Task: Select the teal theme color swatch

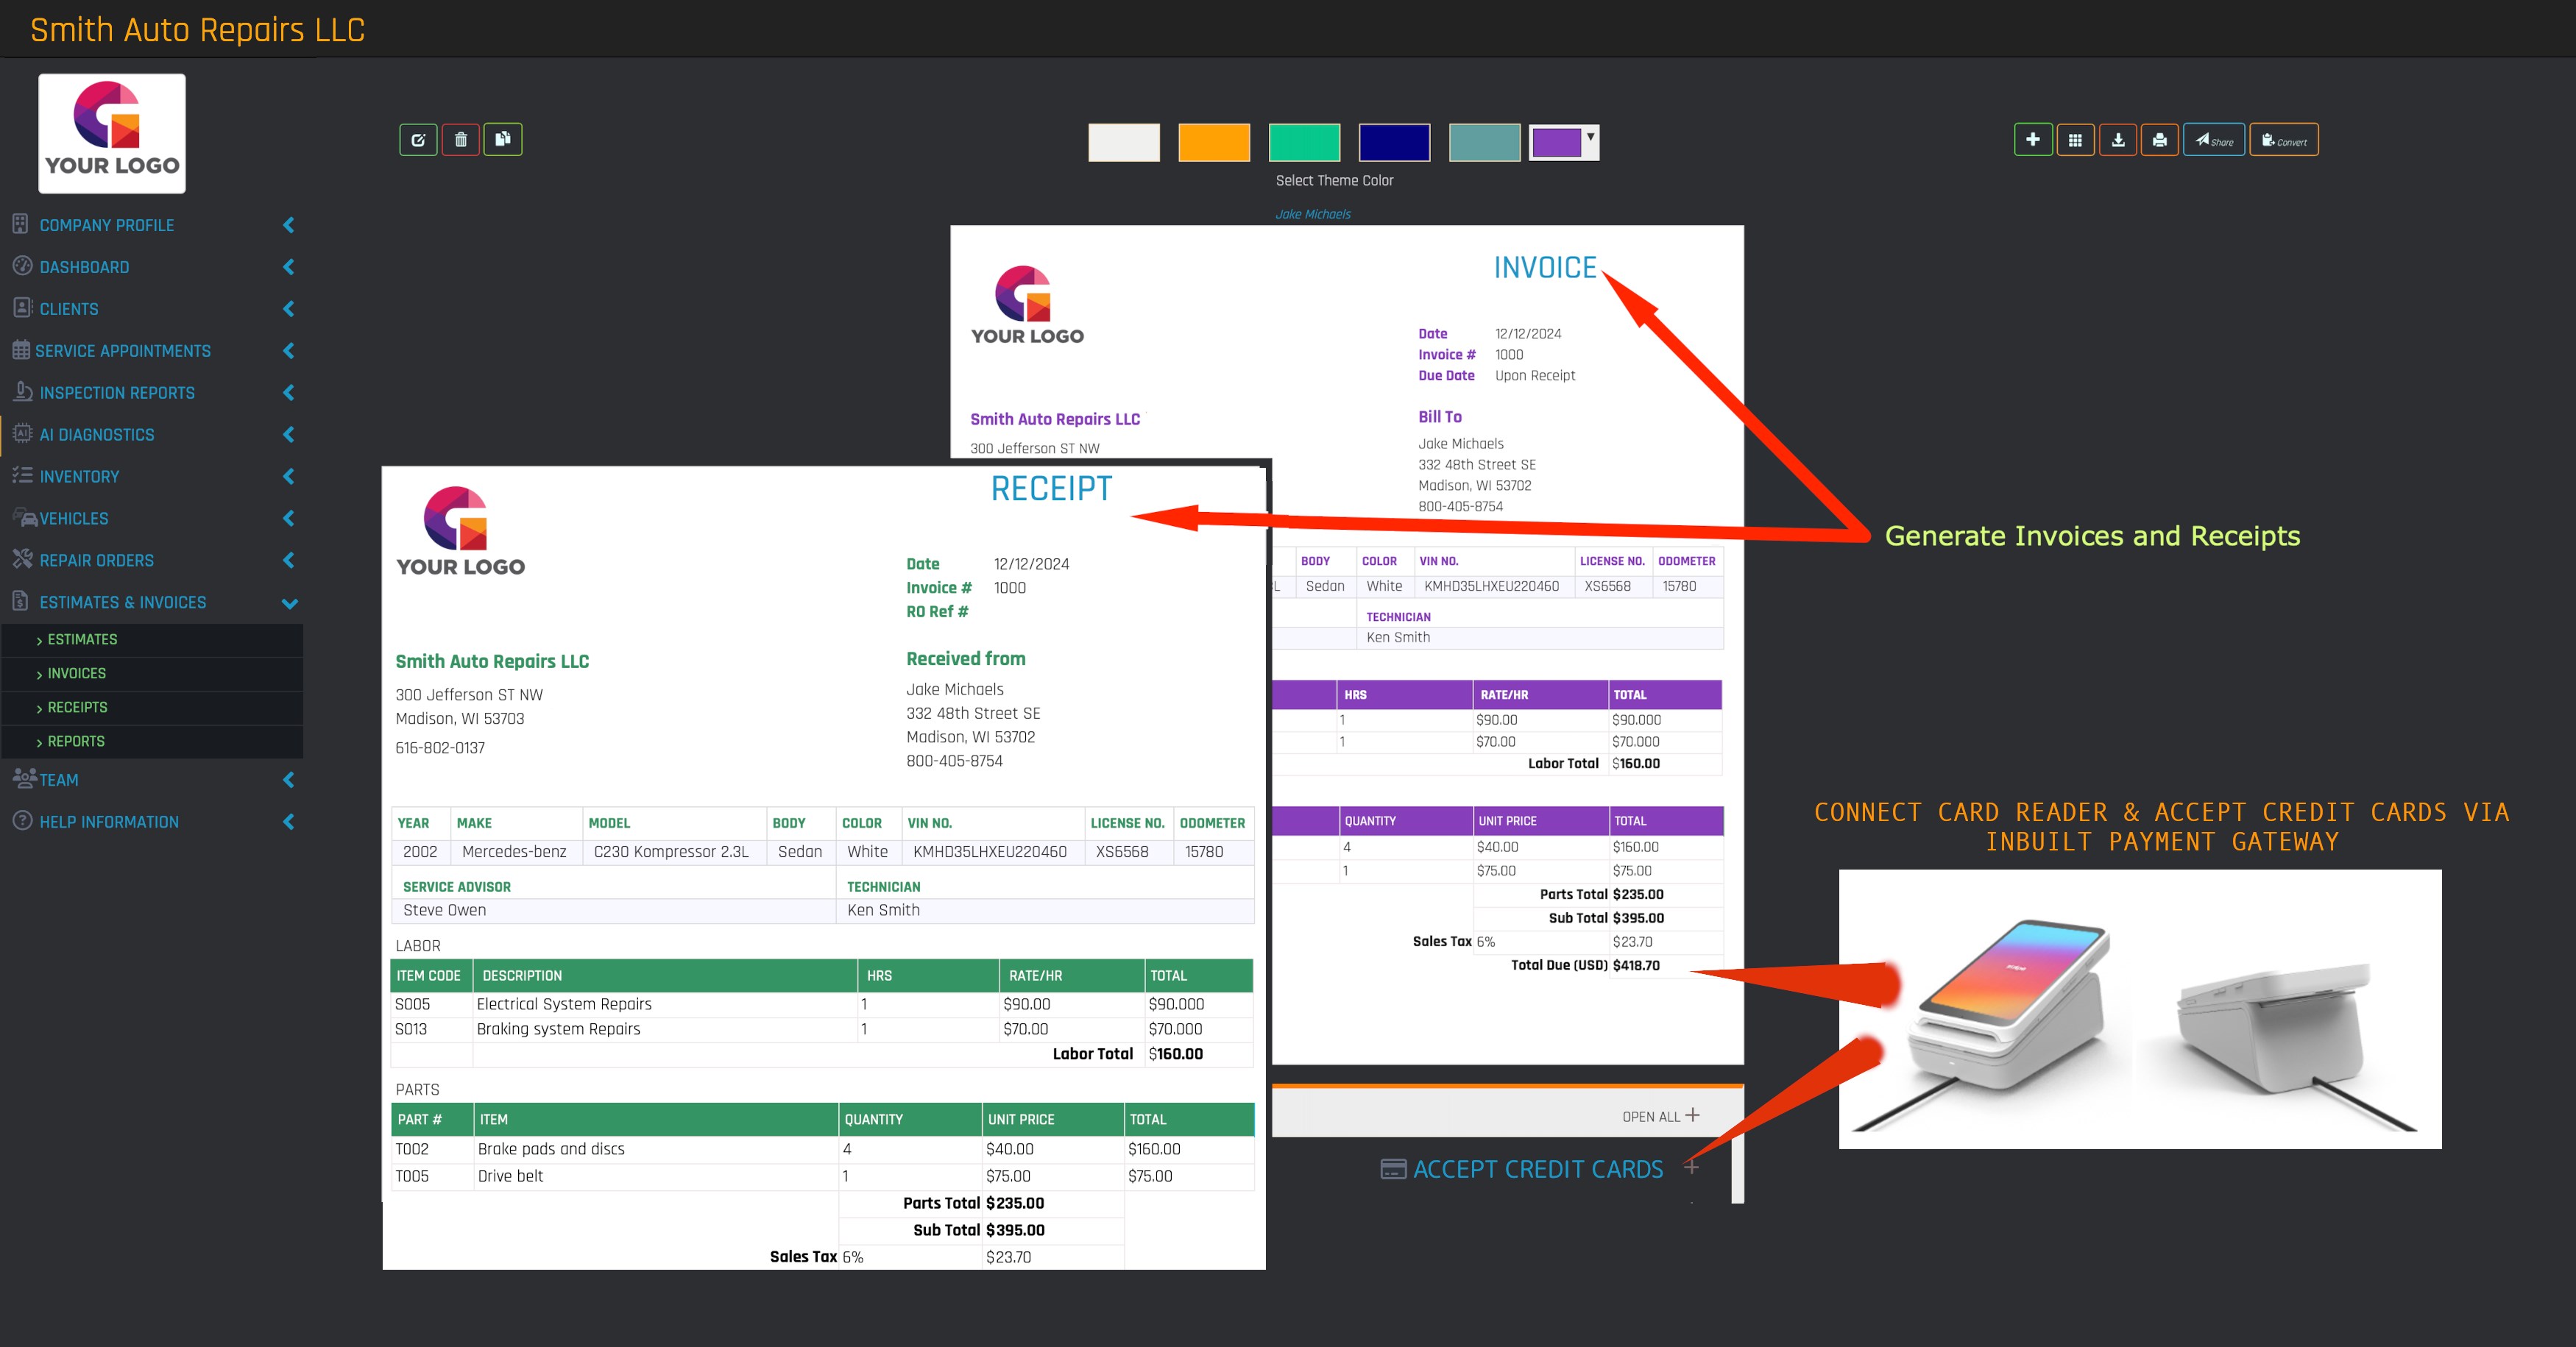Action: pyautogui.click(x=1484, y=143)
